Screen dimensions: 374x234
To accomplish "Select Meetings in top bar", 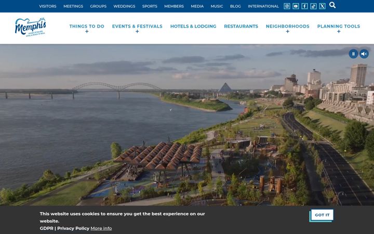I will [73, 6].
